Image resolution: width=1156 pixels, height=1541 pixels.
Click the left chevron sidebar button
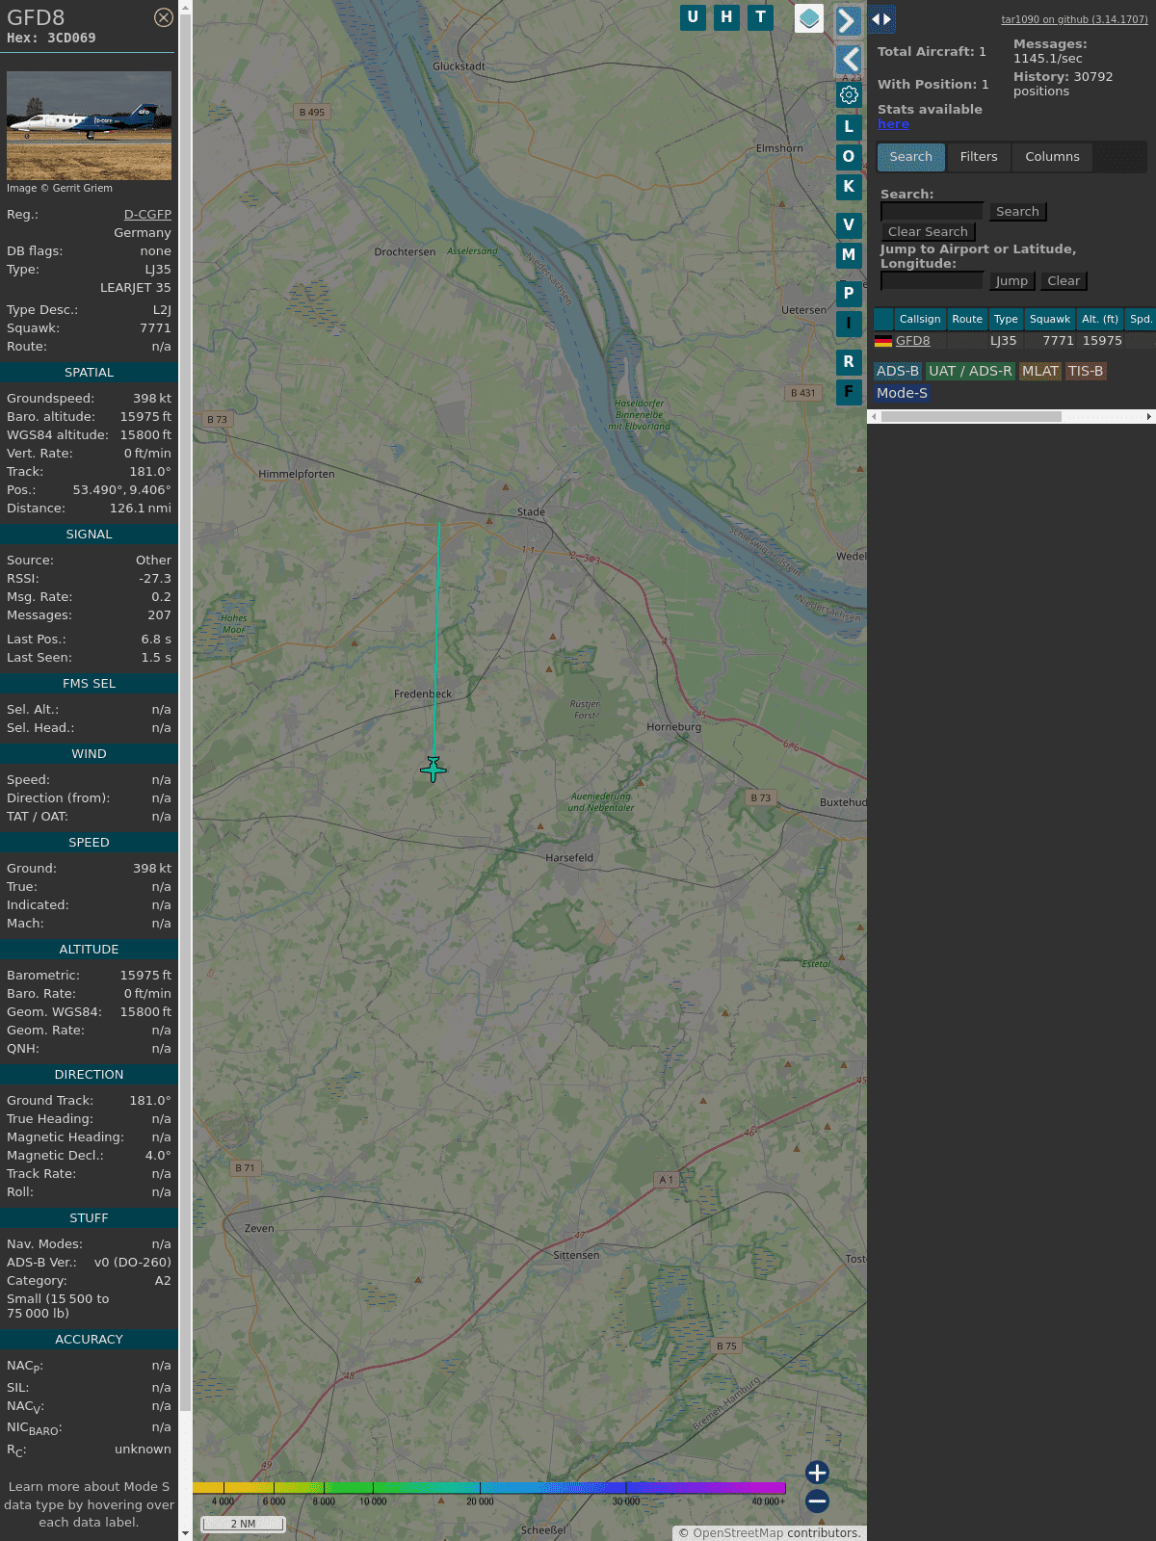tap(849, 60)
